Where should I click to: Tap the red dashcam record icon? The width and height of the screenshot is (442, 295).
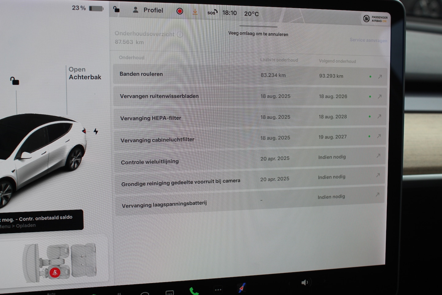pyautogui.click(x=180, y=11)
